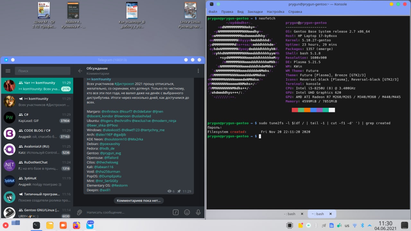411x231 pixels.
Task: Open RuDotNetChat conversation
Action: pos(37,165)
